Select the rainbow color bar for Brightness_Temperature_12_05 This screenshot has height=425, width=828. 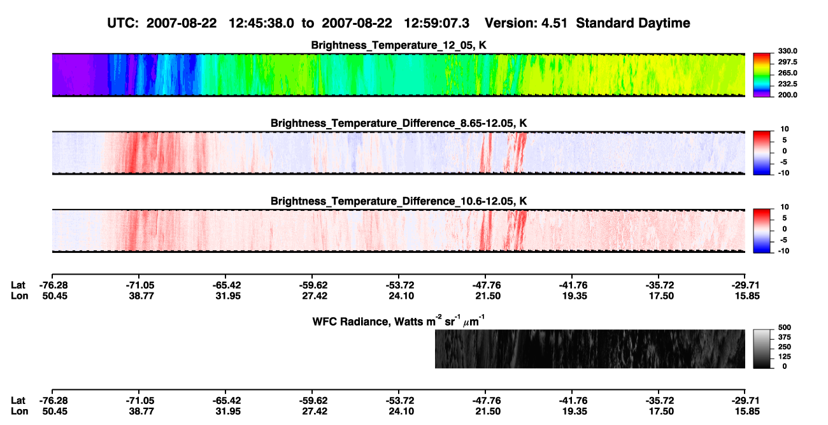tap(761, 75)
